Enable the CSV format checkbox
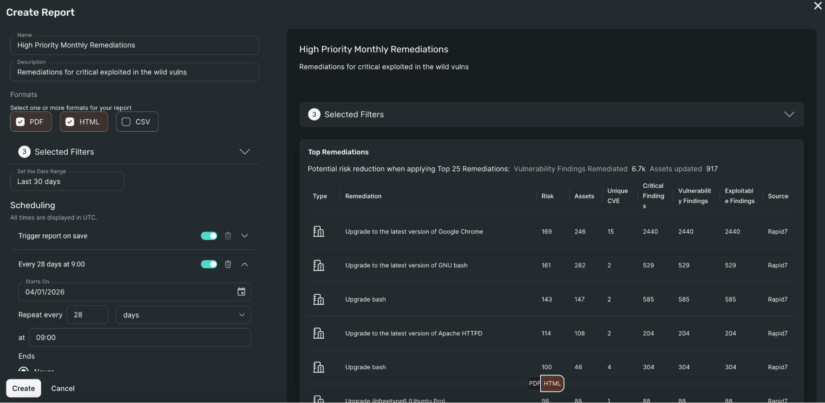Image resolution: width=825 pixels, height=403 pixels. pyautogui.click(x=126, y=121)
